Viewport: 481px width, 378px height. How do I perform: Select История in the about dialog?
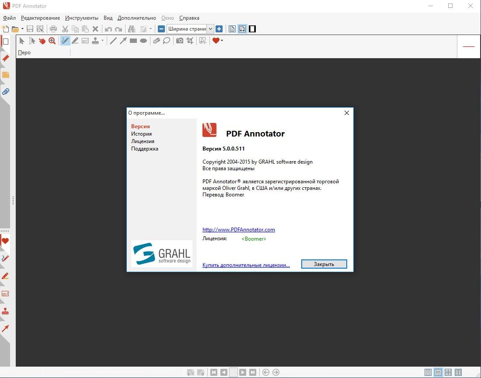click(x=141, y=134)
